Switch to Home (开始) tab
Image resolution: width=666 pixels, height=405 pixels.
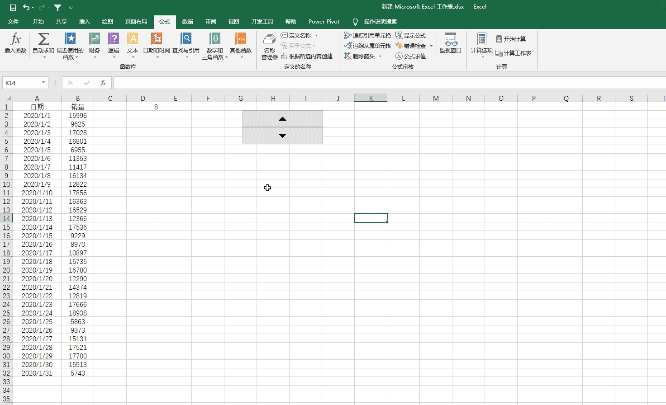(38, 21)
